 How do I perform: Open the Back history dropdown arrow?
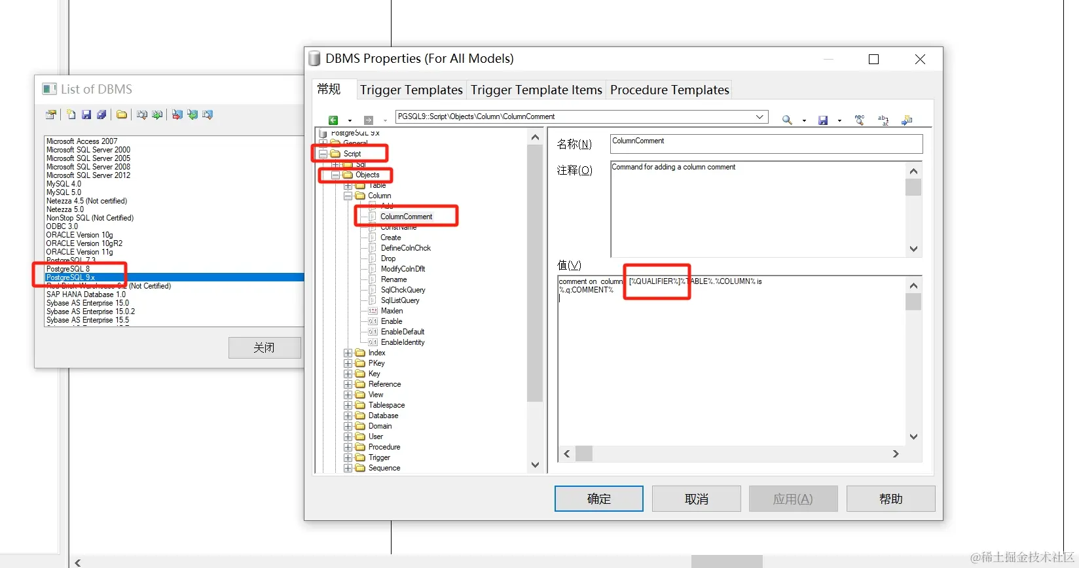(350, 120)
